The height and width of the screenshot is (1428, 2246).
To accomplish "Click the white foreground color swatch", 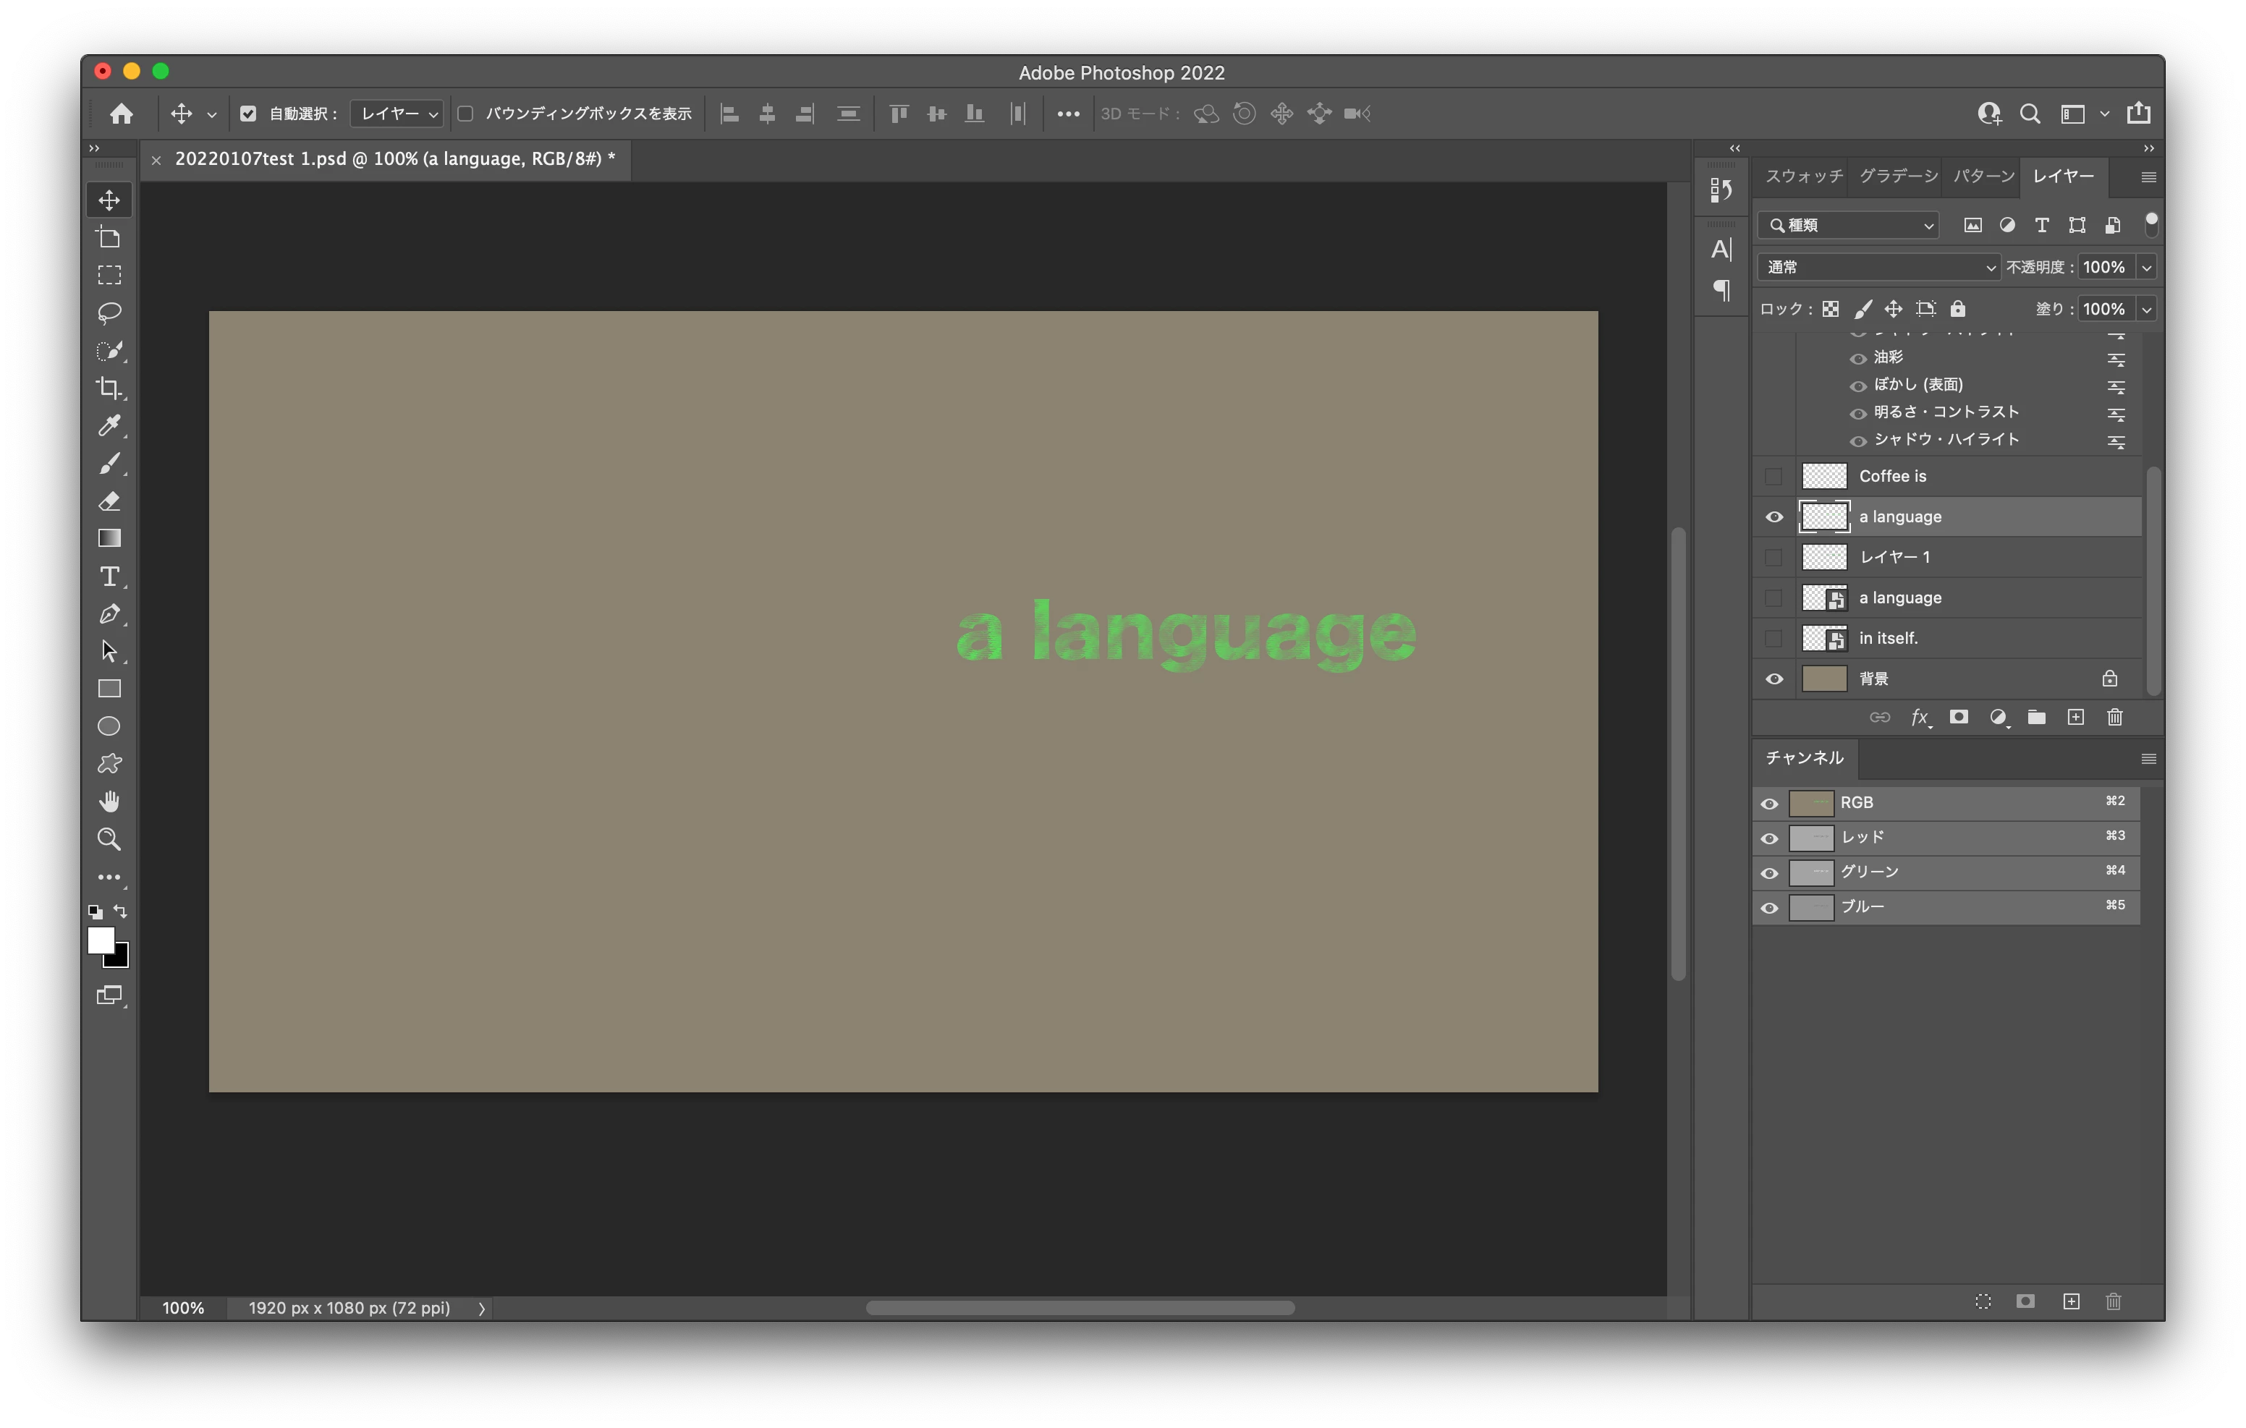I will click(100, 940).
